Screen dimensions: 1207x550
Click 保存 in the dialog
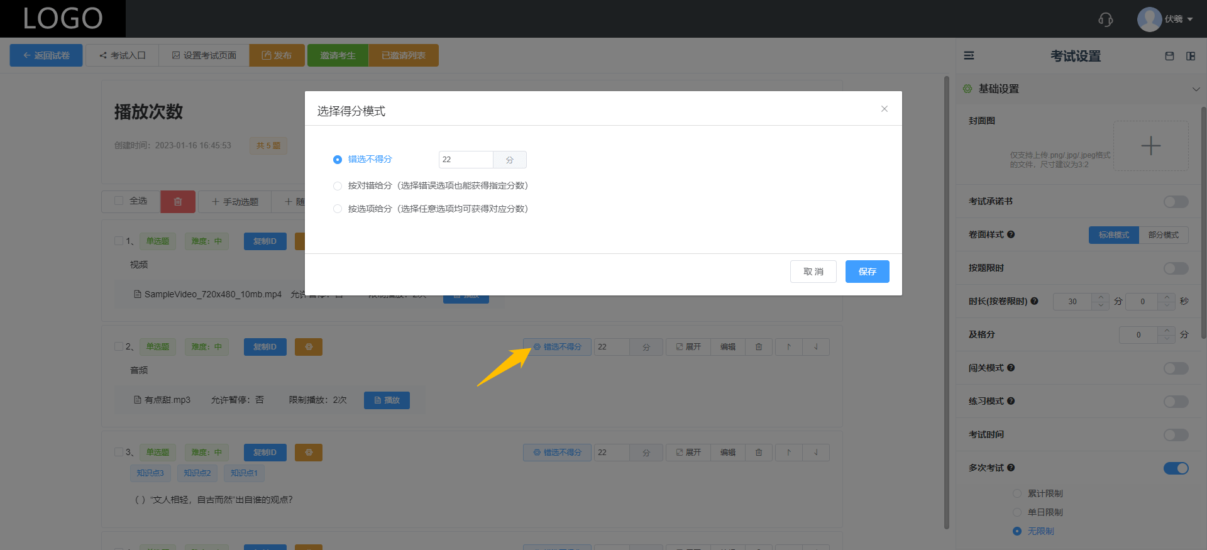coord(868,272)
